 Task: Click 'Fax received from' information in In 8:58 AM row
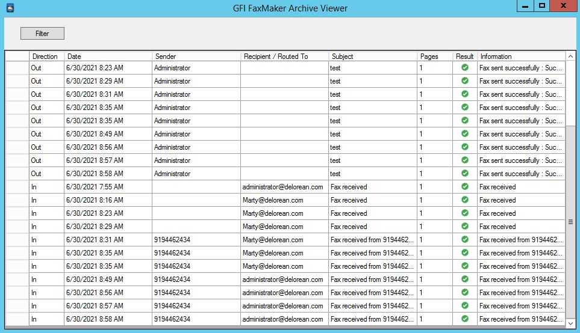point(520,319)
